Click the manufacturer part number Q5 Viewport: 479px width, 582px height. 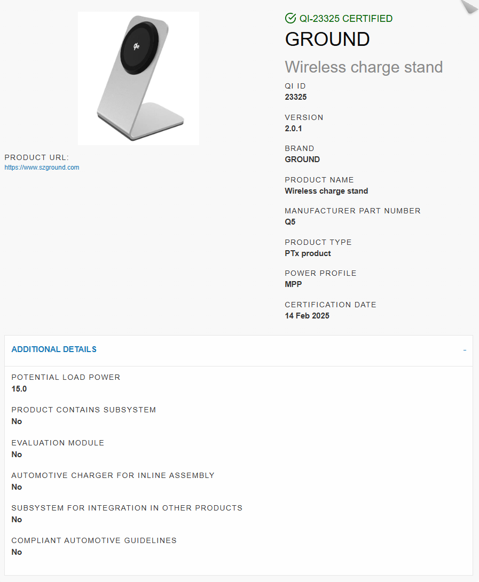(x=290, y=221)
